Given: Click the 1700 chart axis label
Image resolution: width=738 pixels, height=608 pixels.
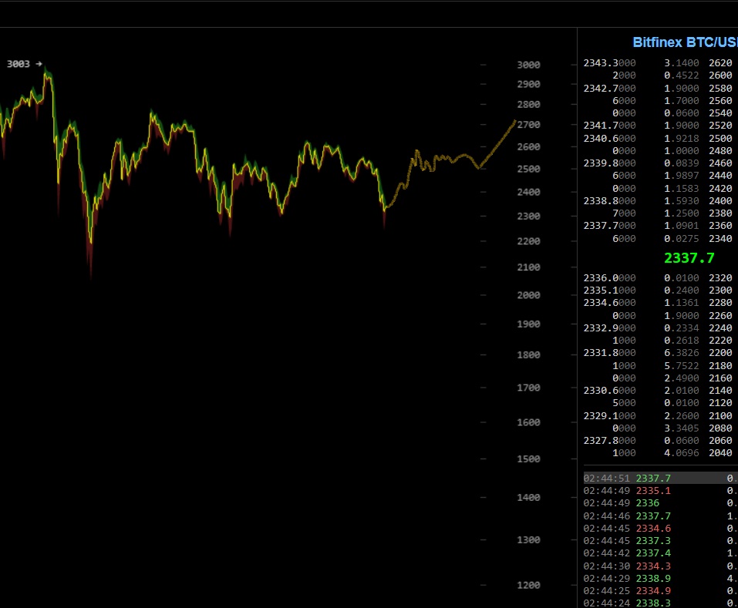Looking at the screenshot, I should coord(528,388).
